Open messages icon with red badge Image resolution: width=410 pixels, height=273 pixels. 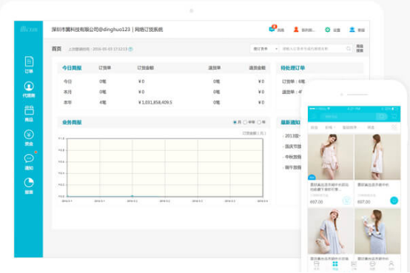[x=272, y=29]
